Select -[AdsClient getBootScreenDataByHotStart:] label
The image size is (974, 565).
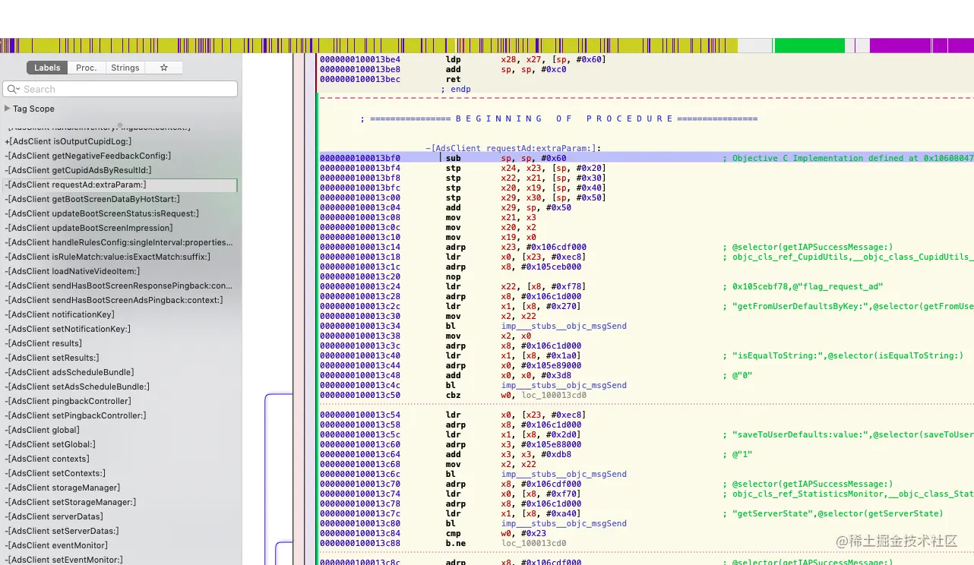(x=92, y=199)
